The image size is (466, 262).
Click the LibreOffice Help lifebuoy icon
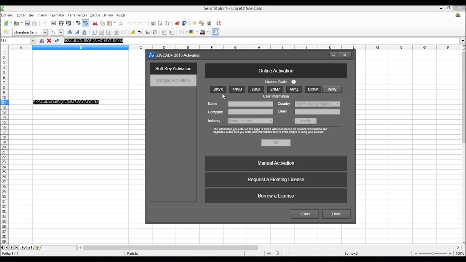[218, 23]
